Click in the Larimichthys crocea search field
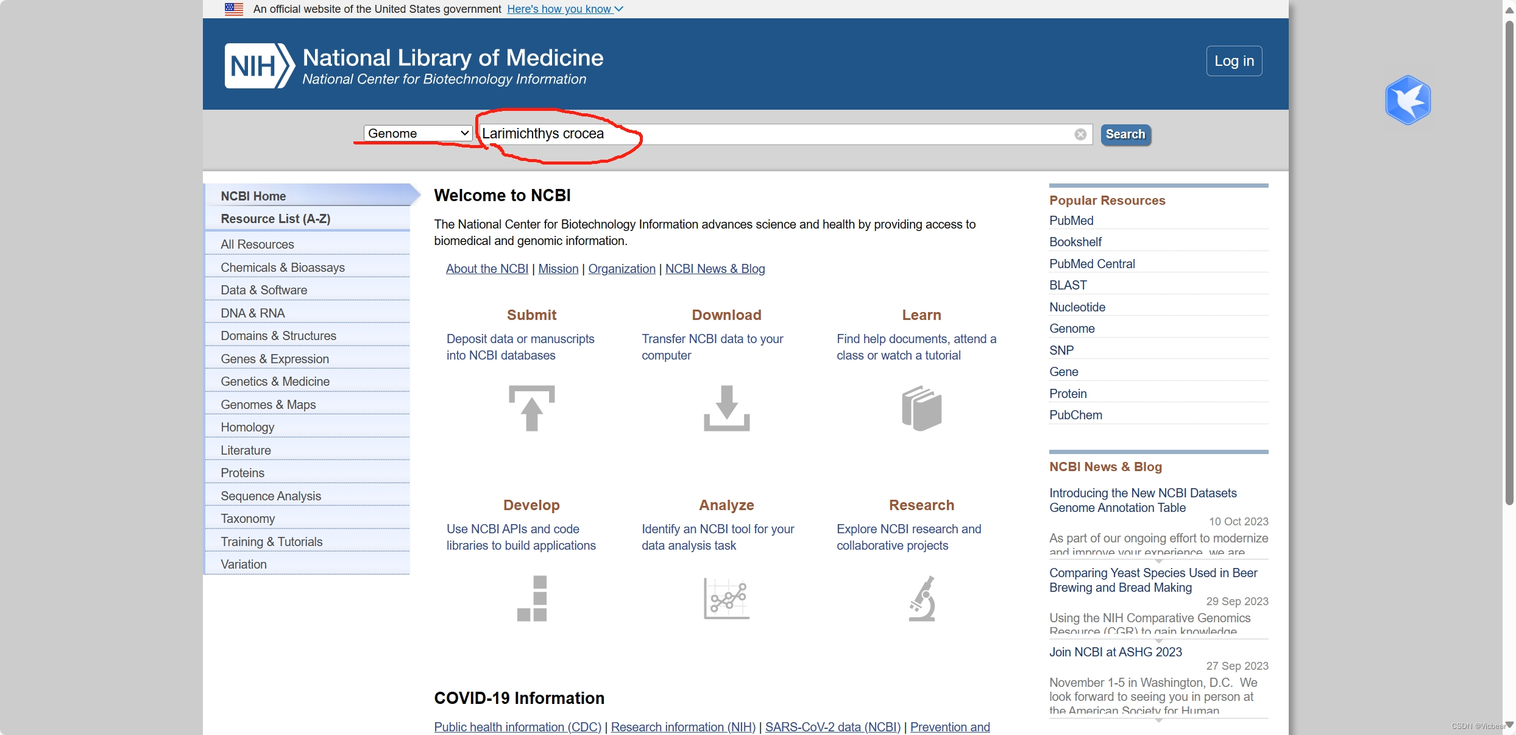Screen dimensions: 1516x735 click(x=774, y=134)
